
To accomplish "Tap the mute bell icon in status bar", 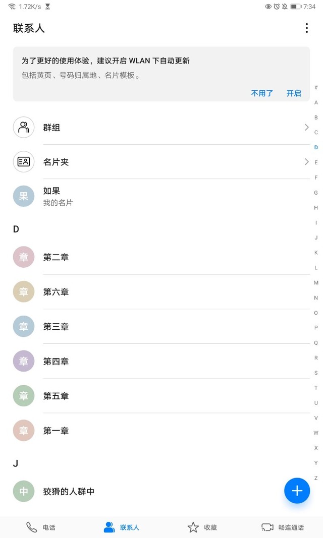I will point(285,7).
